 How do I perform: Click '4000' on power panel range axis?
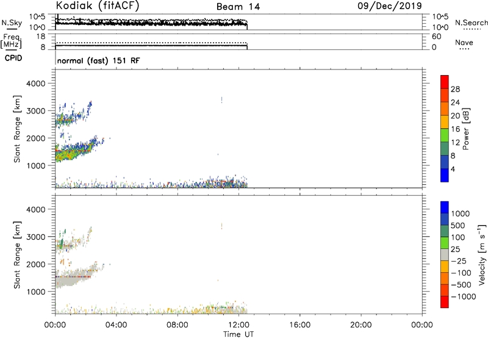(x=35, y=84)
